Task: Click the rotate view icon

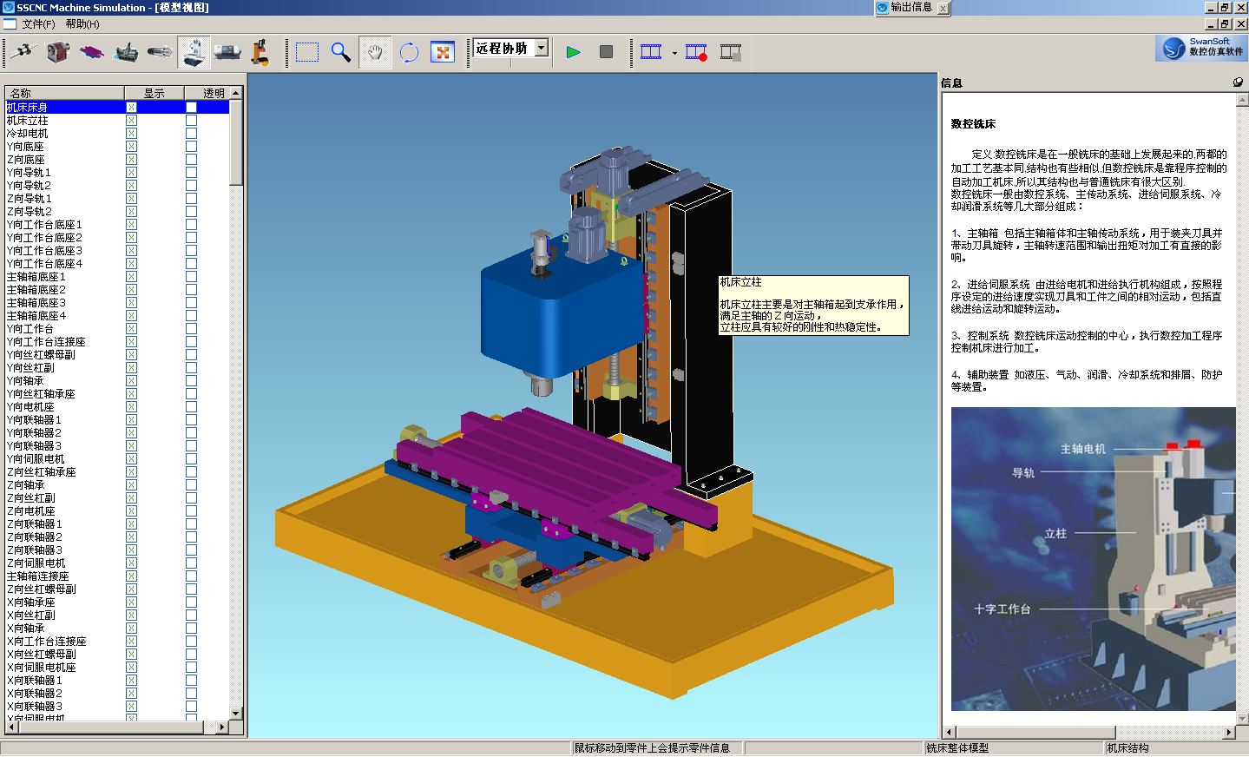Action: pos(409,52)
